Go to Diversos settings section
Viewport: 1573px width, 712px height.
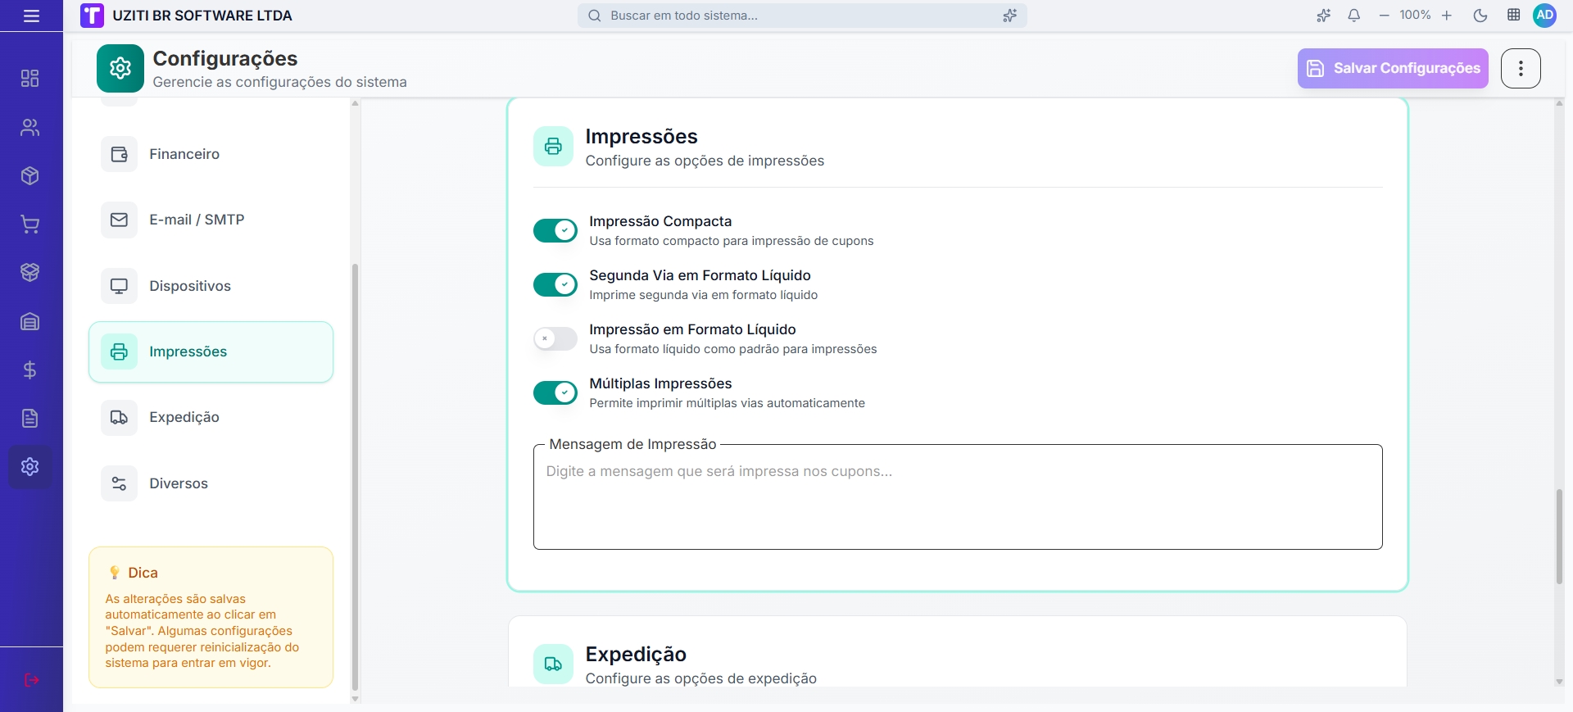[x=211, y=483]
